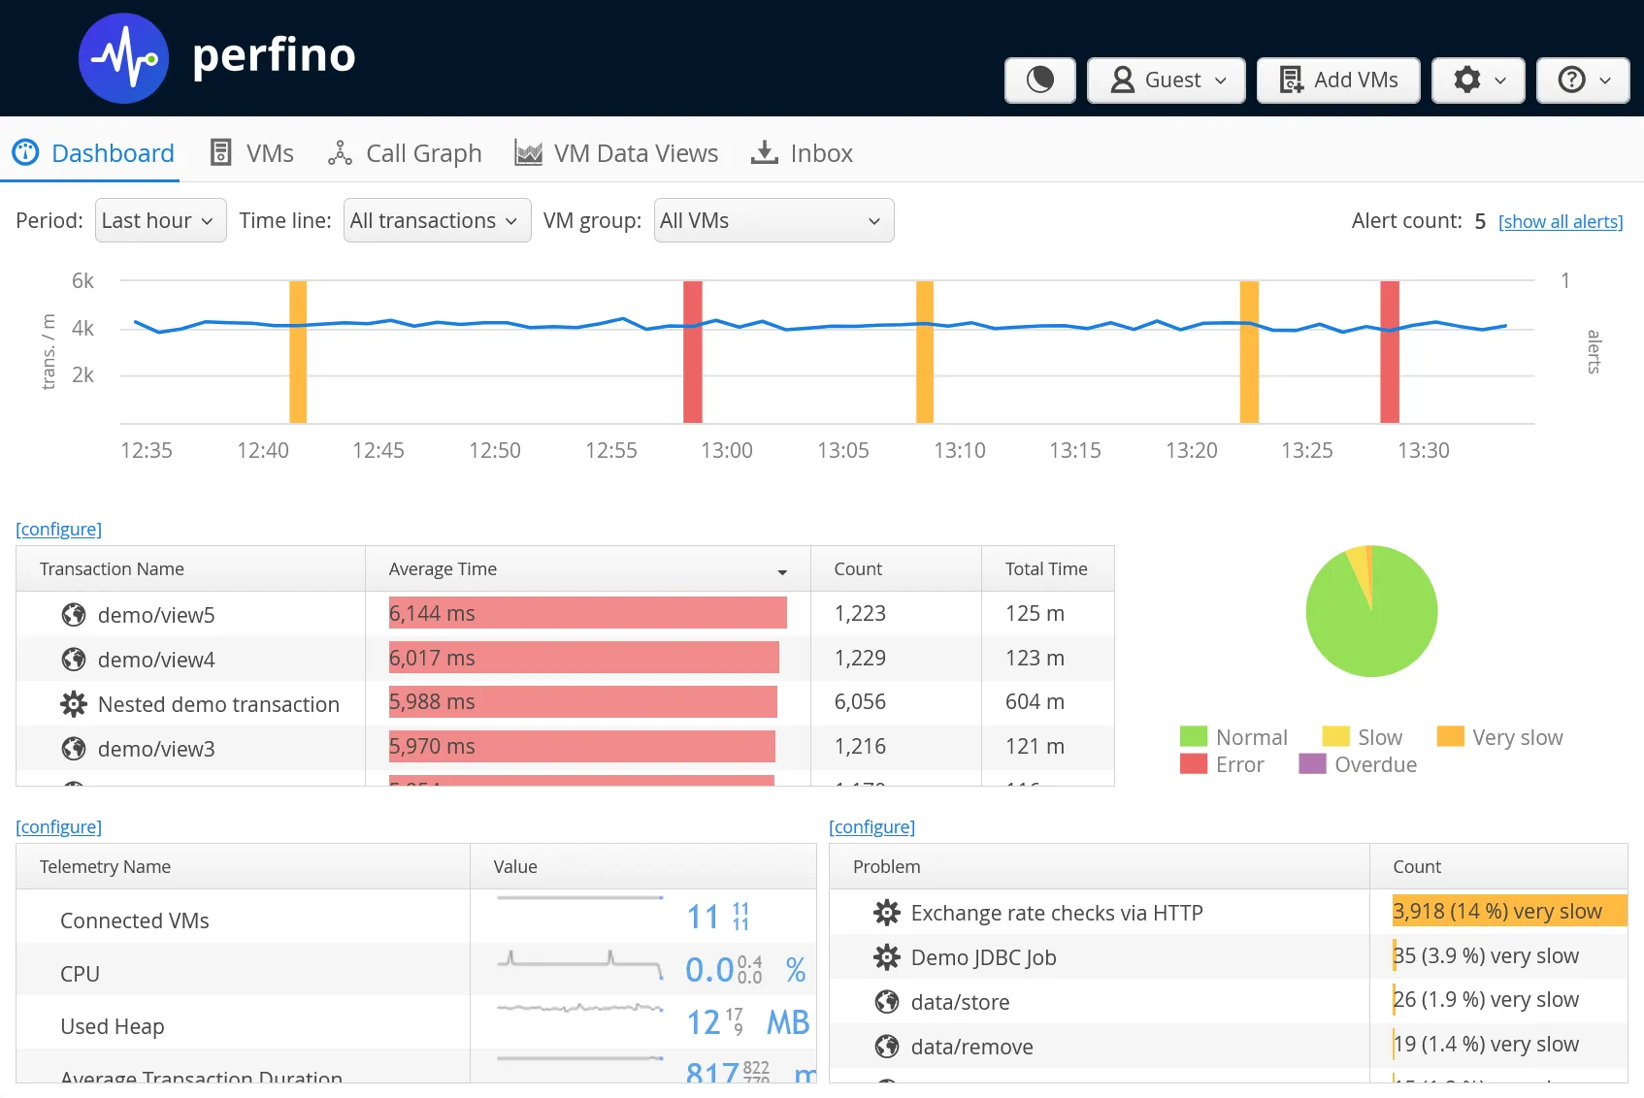The image size is (1644, 1098).
Task: Expand the VM group selector
Action: [x=773, y=221]
